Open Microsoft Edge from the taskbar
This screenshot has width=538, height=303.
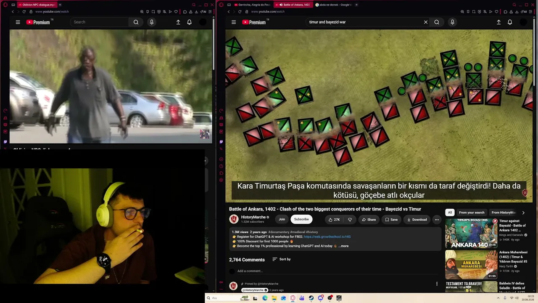265,298
